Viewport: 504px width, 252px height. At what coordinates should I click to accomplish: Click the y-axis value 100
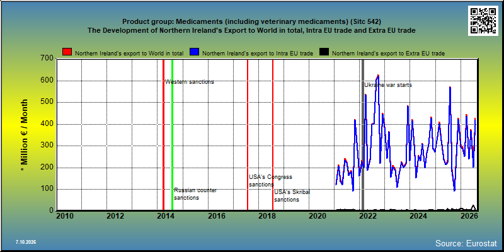click(47, 189)
